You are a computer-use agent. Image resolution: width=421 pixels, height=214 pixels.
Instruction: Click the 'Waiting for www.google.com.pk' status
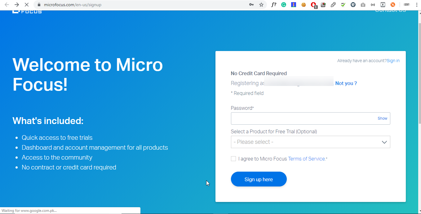click(x=29, y=211)
